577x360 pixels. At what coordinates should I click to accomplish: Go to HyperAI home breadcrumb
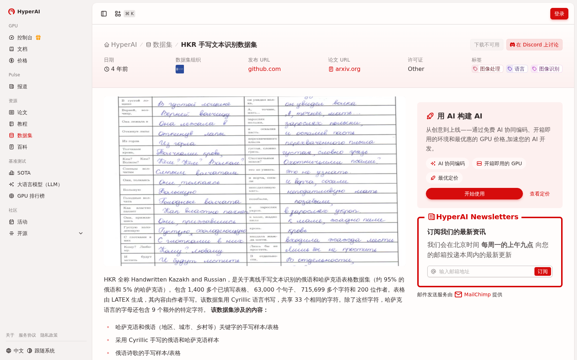[x=120, y=45]
